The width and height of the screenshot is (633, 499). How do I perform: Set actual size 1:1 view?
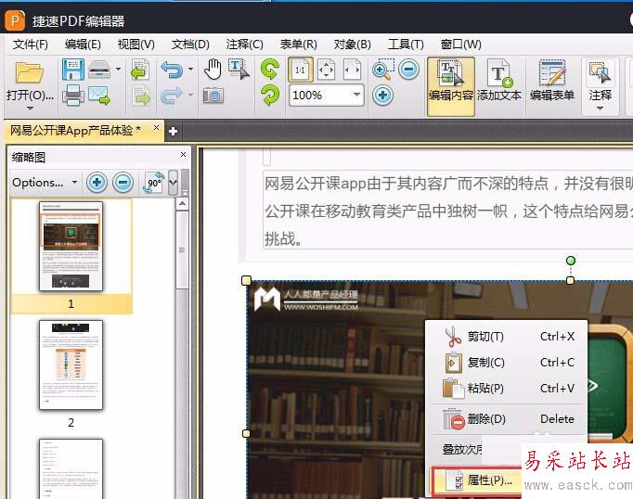tap(301, 70)
